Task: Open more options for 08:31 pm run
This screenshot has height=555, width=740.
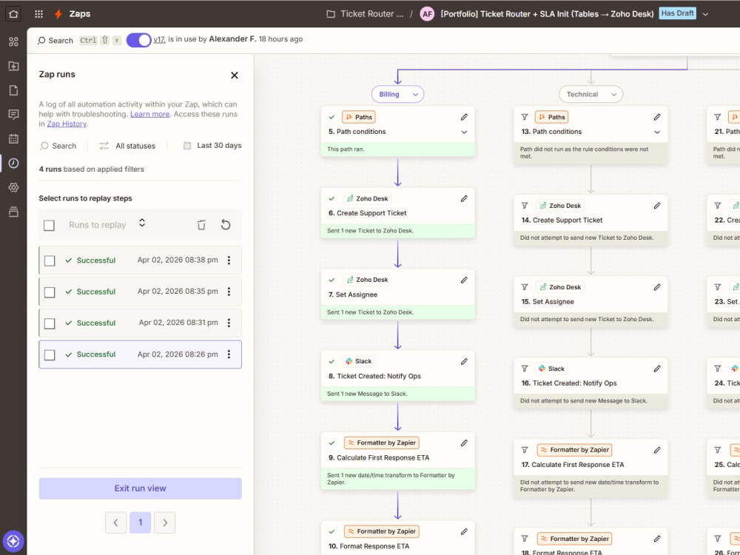Action: [x=229, y=323]
